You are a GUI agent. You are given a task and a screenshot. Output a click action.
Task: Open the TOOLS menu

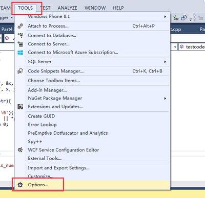pos(25,8)
